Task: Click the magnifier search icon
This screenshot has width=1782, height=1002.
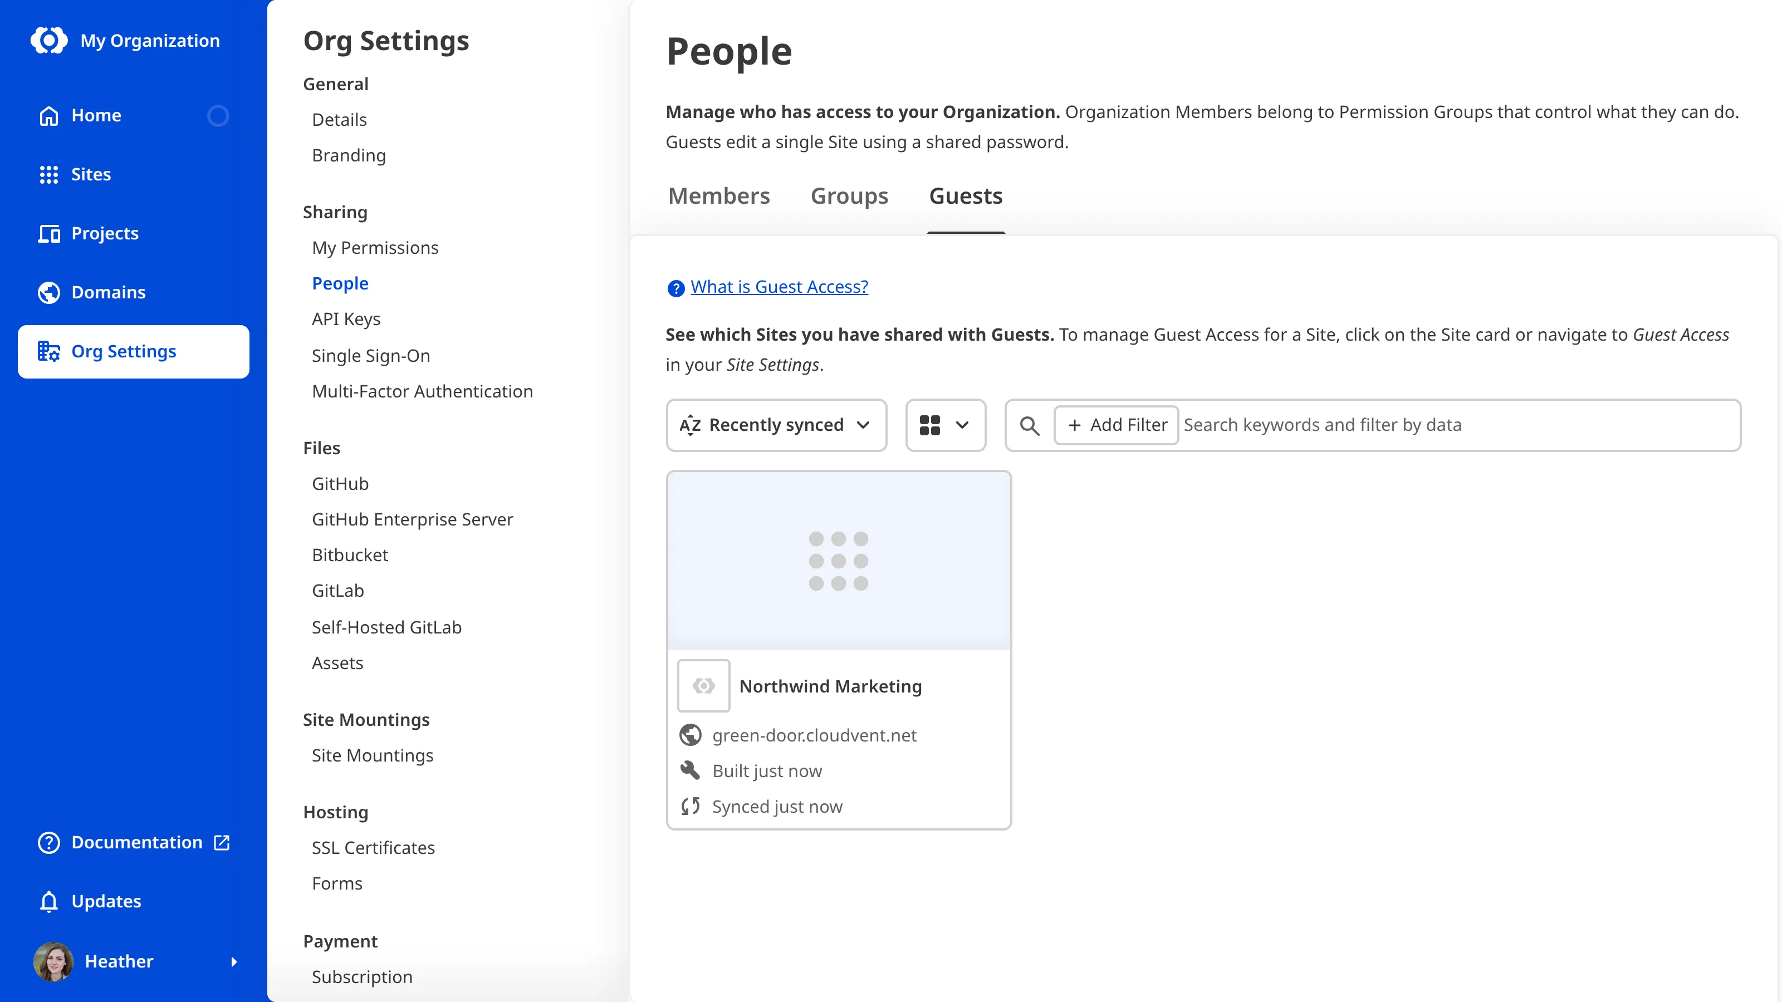Action: [1029, 426]
